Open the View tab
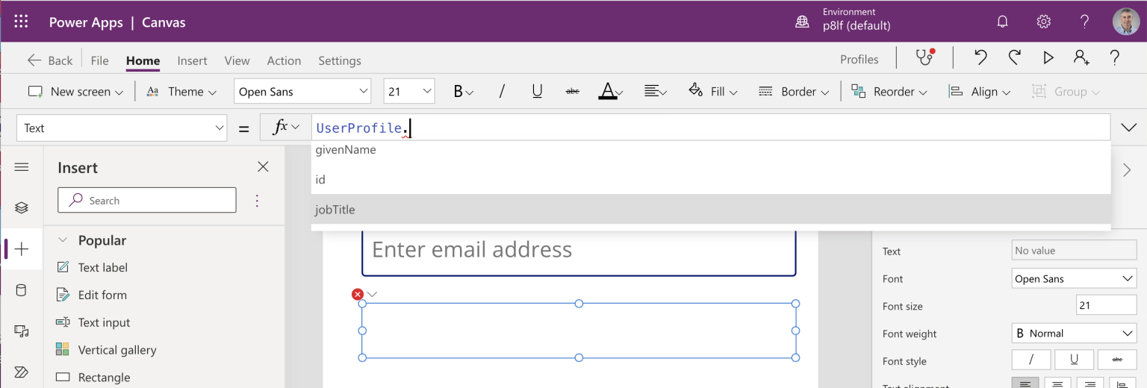This screenshot has height=388, width=1147. 237,60
